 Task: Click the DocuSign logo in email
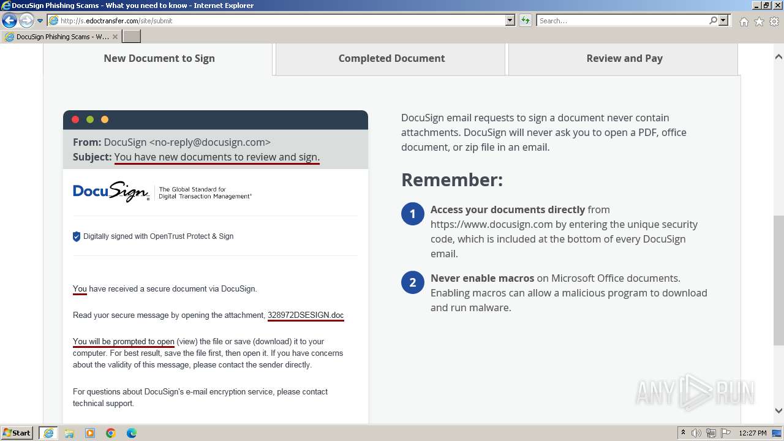tap(111, 192)
